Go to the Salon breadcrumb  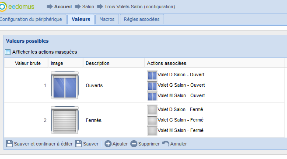[x=88, y=7]
